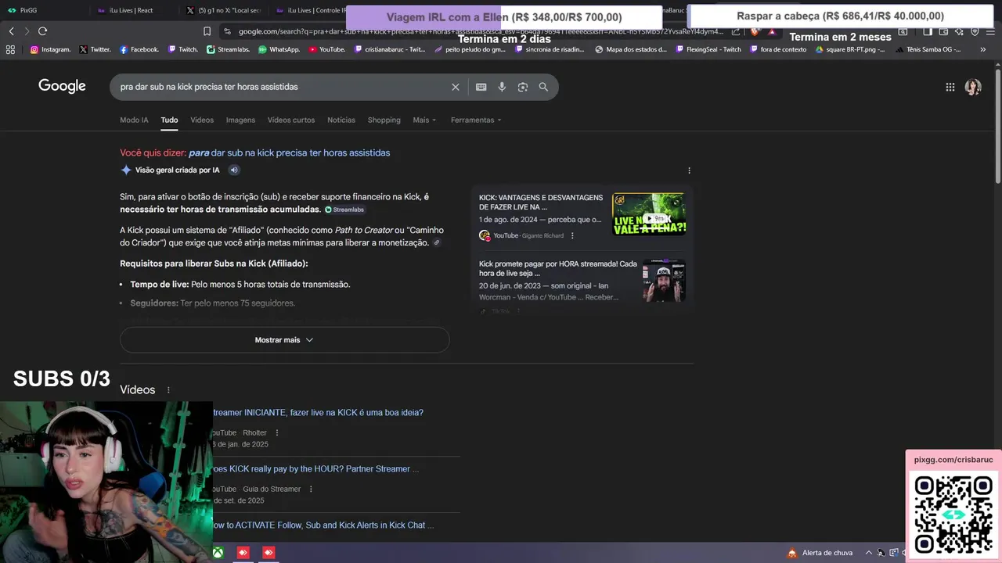Open the Vídeos section options menu
Viewport: 1002px width, 563px height.
168,389
